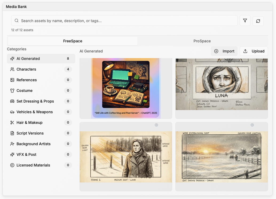Viewport: 276px width, 199px height.
Task: Open Vehicles & Weapons category
Action: coord(41,112)
